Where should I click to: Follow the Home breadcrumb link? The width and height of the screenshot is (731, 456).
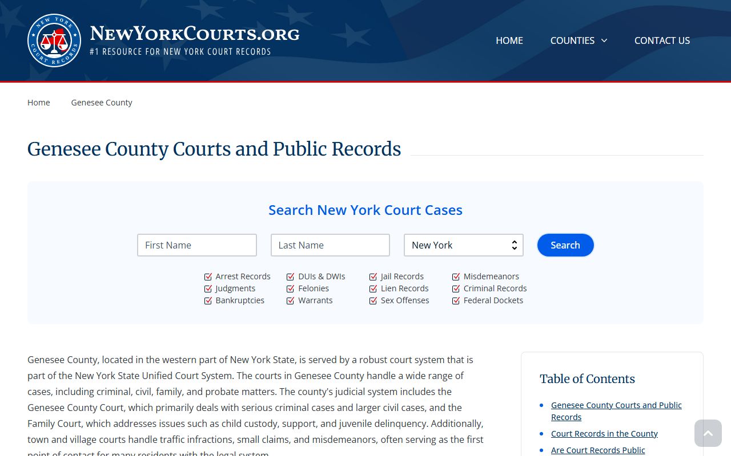39,103
